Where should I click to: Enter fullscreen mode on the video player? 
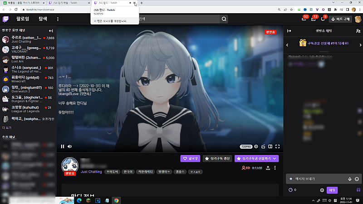[x=277, y=146]
